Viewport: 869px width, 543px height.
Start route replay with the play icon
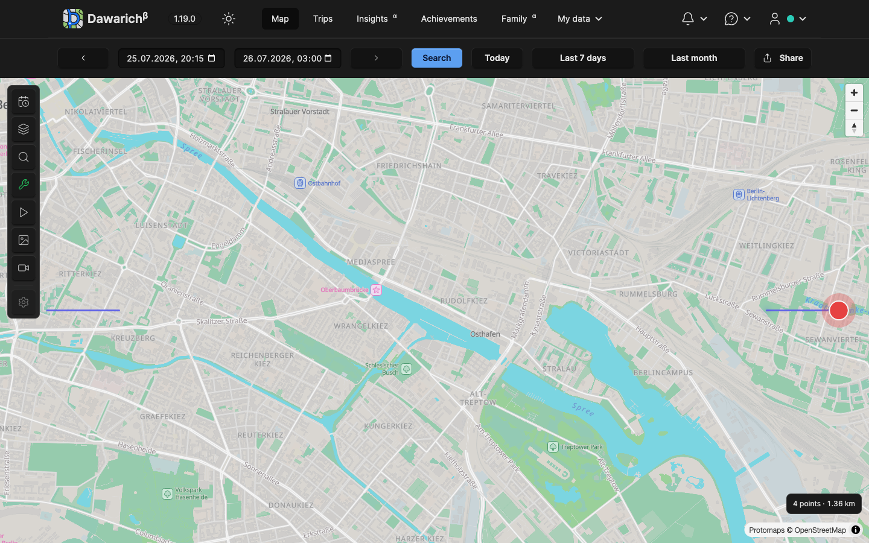point(24,212)
